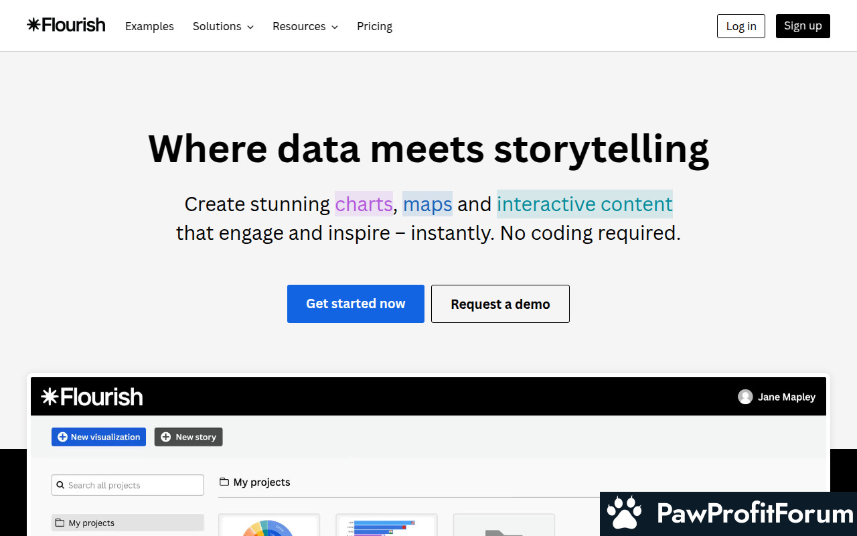Viewport: 857px width, 536px height.
Task: Click the folder icon beside the My projects heading
Action: point(224,482)
